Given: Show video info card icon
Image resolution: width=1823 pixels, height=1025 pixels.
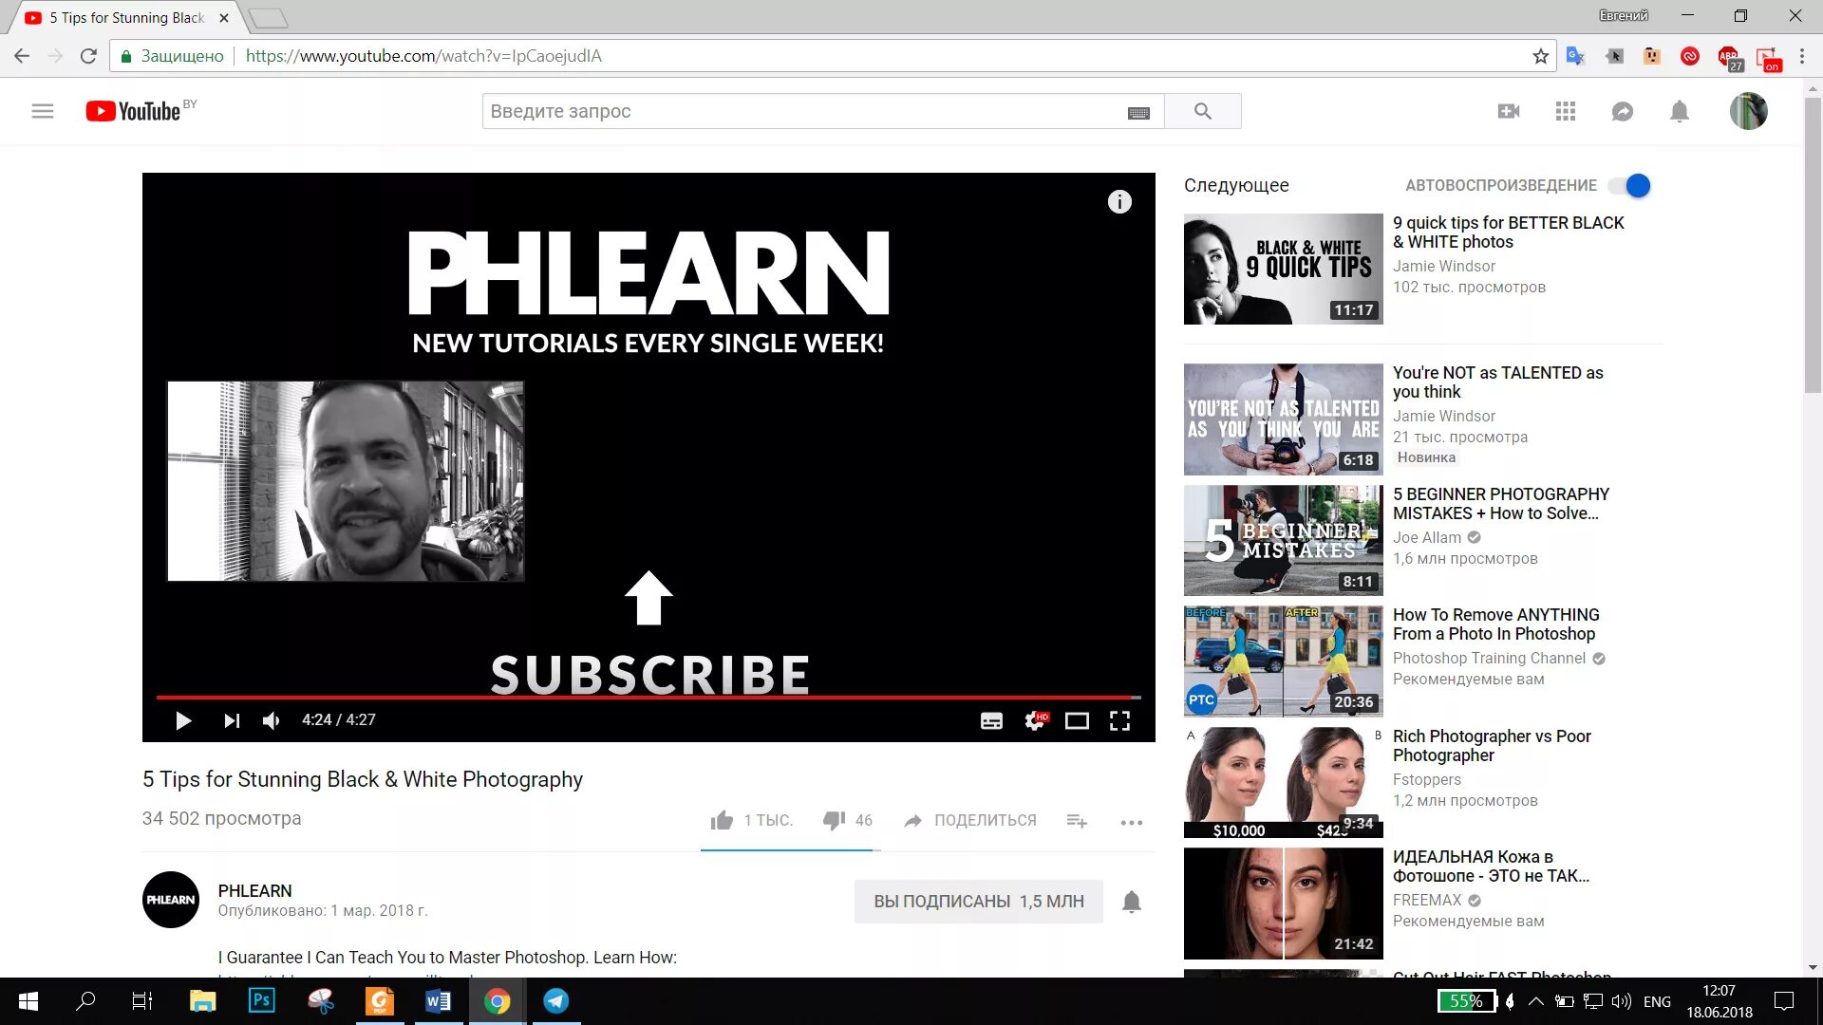Looking at the screenshot, I should pos(1119,201).
